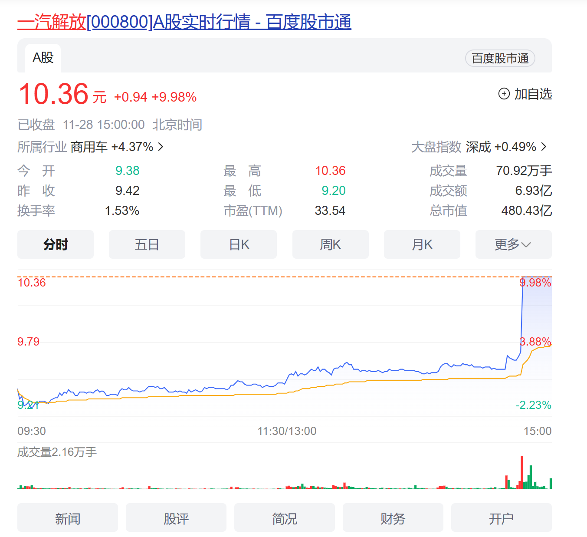This screenshot has height=537, width=587.
Task: Click the 15:00 time axis label
Action: click(538, 431)
